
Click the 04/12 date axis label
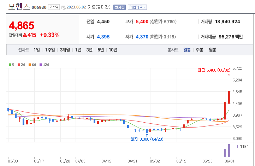click(107, 161)
